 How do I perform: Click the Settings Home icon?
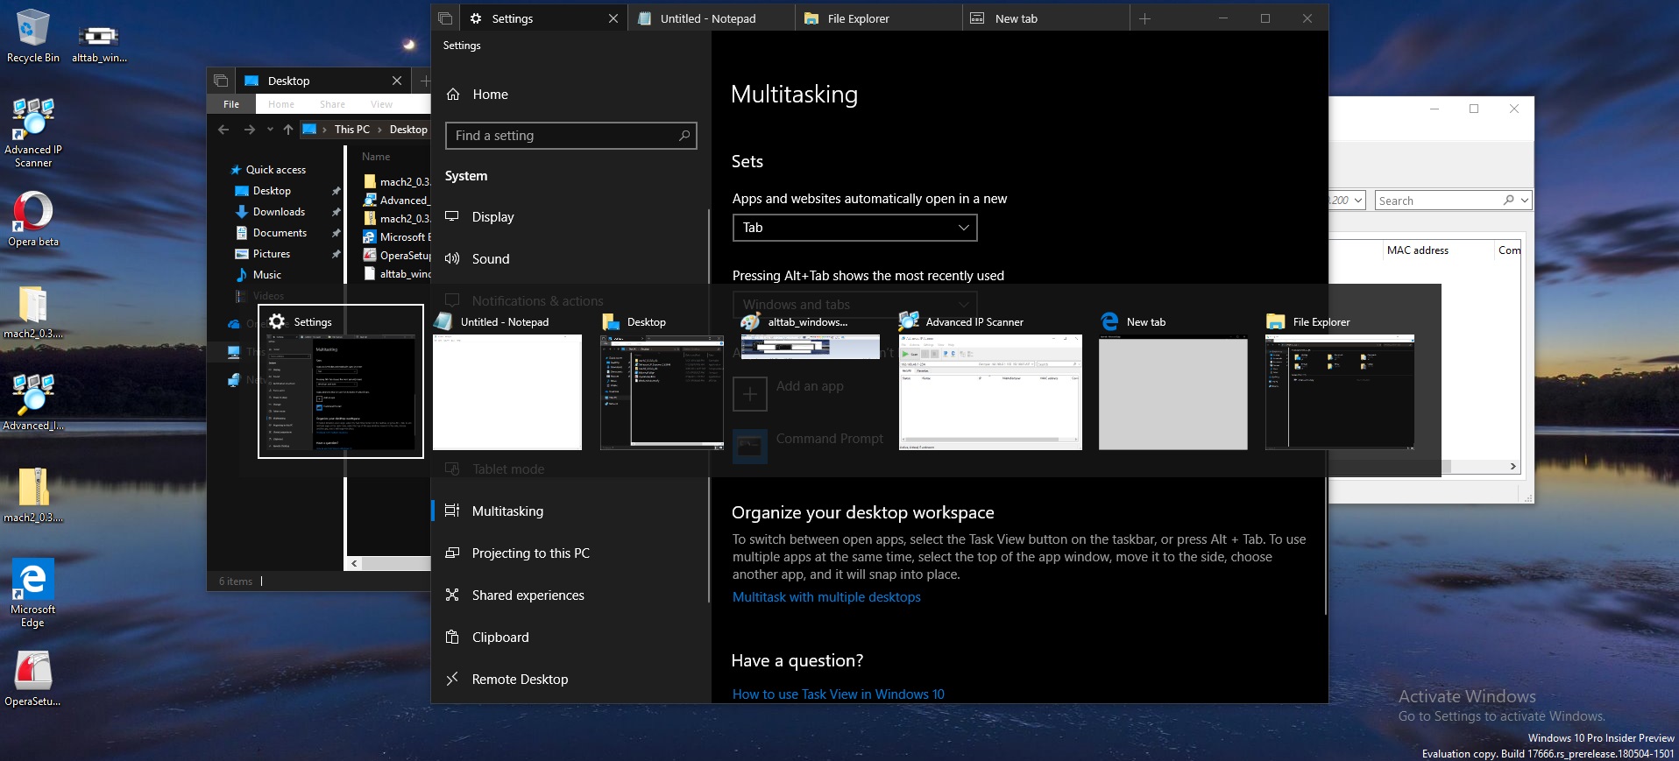click(x=453, y=95)
